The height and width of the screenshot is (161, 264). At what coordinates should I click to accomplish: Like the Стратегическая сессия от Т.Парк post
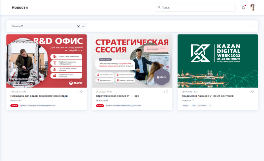(167, 92)
